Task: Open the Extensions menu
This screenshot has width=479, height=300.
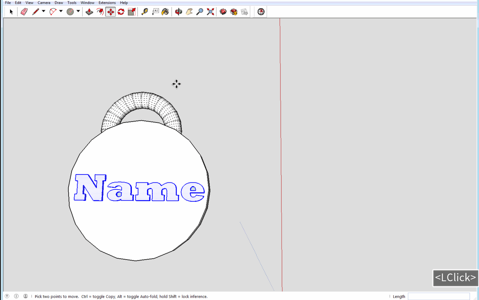Action: coord(107,3)
